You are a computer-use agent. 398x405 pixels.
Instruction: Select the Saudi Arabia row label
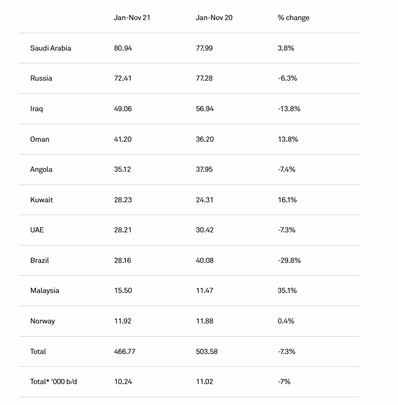[x=51, y=48]
